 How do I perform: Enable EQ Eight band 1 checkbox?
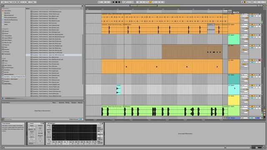[x=54, y=144]
